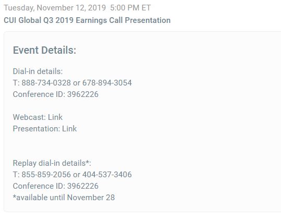Click the 5:00 PM ET time text
The width and height of the screenshot is (281, 220).
pyautogui.click(x=130, y=8)
